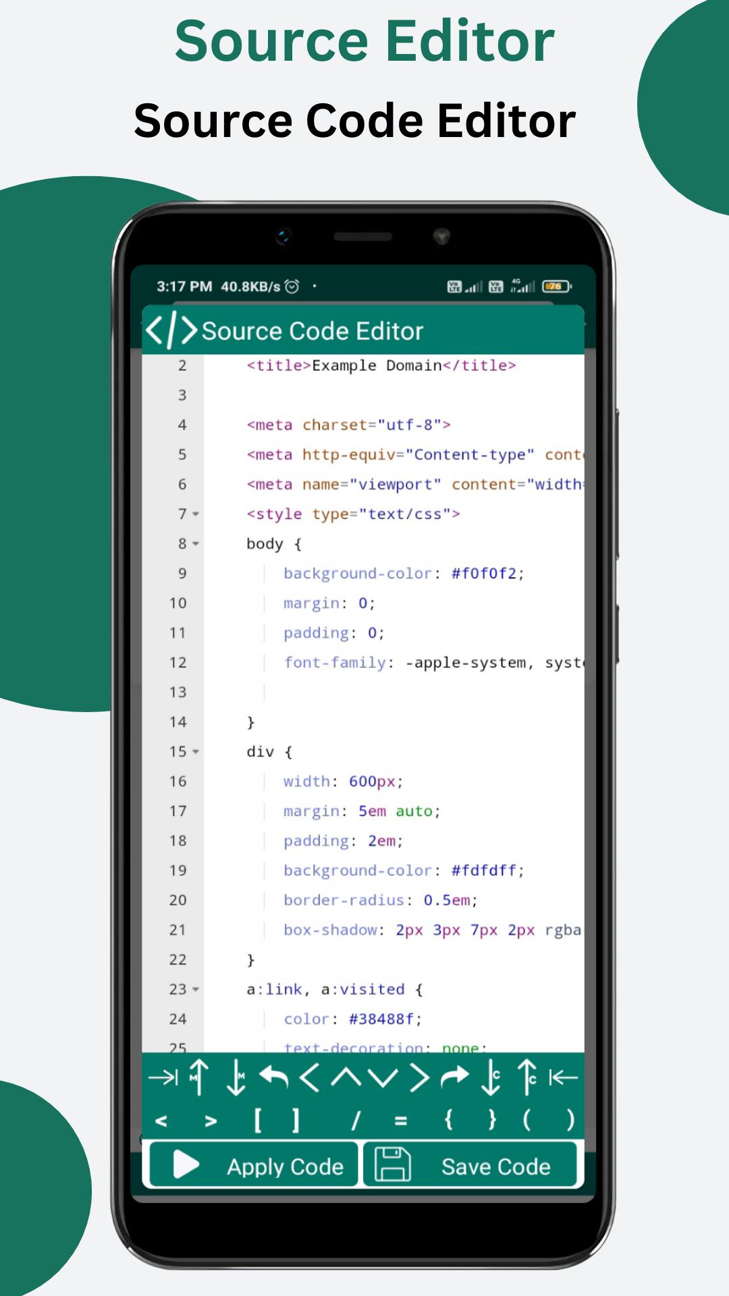Fold the div rule at line 15
Viewport: 729px width, 1296px height.
[x=196, y=752]
